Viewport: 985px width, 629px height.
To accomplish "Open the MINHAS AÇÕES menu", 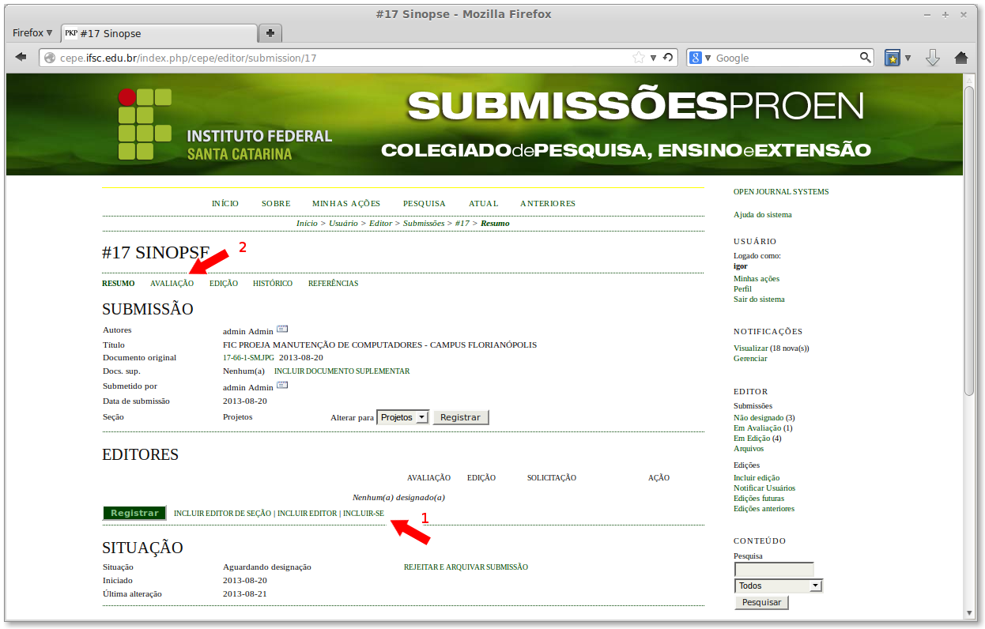I will [345, 203].
